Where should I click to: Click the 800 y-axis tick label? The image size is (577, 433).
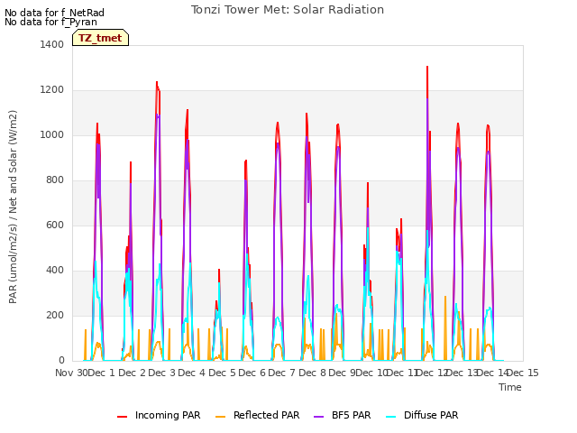coord(55,180)
